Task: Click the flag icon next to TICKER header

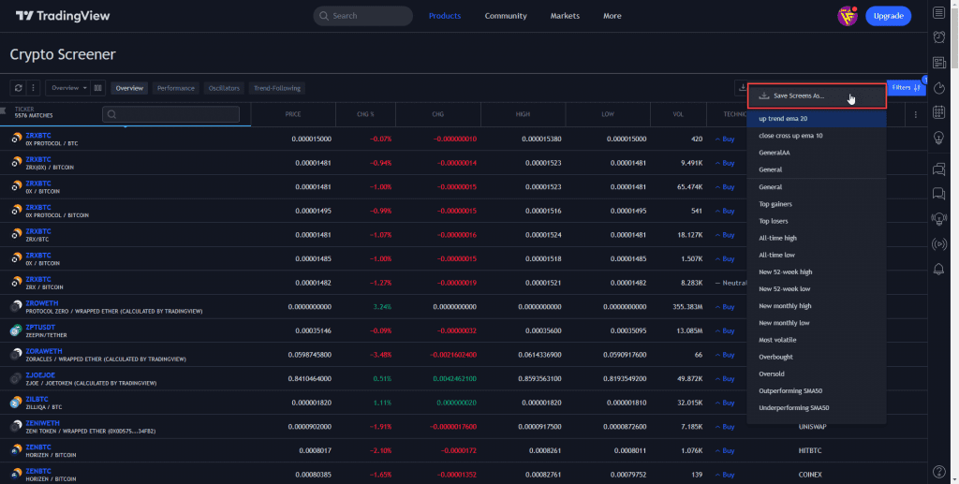Action: tap(3, 110)
